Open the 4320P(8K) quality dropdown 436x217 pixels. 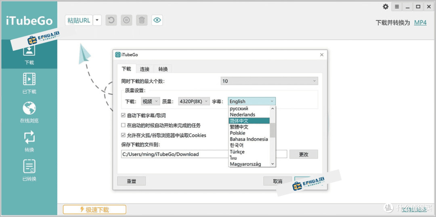click(194, 101)
